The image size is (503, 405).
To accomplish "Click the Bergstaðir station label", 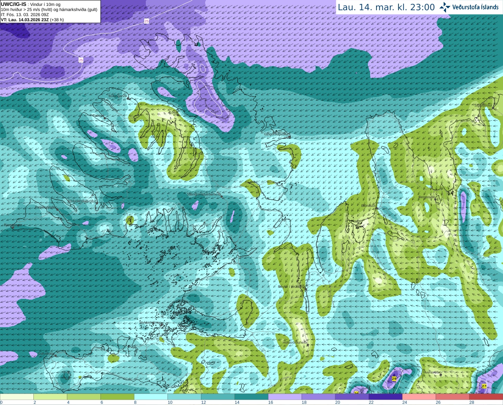I will tap(427, 197).
